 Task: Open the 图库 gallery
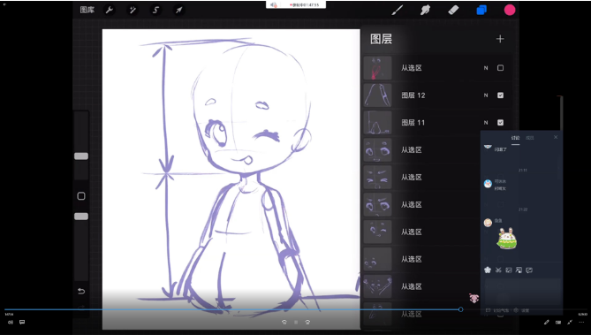(87, 11)
